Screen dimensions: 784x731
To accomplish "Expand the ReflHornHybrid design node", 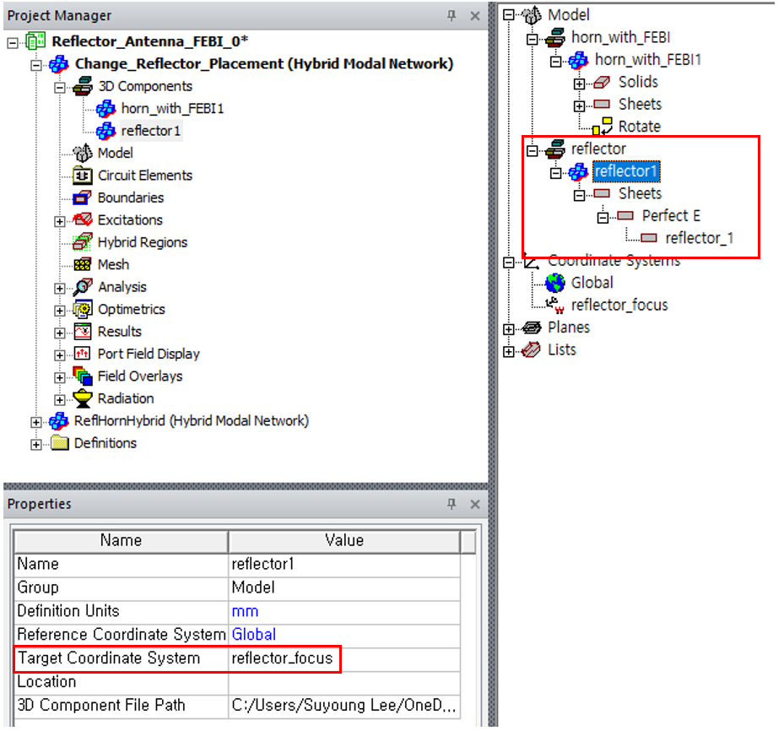I will pyautogui.click(x=36, y=421).
